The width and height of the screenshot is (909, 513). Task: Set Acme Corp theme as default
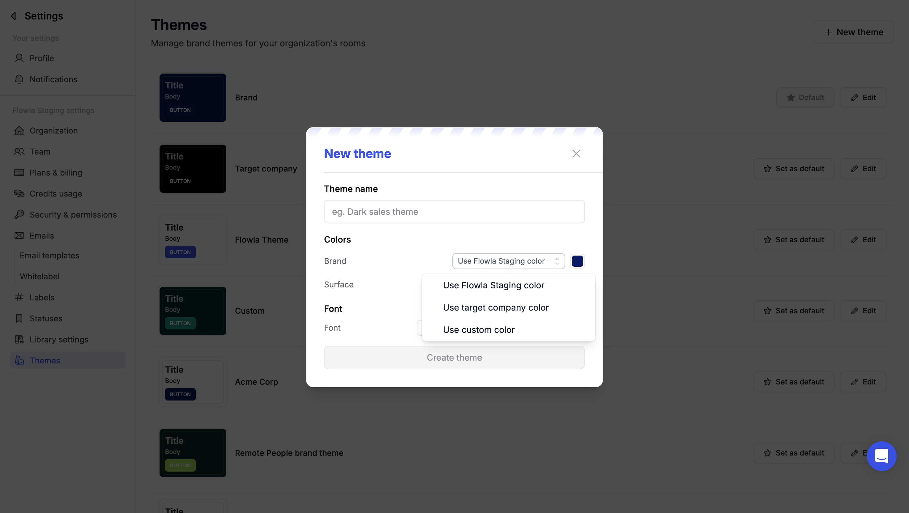[x=794, y=382]
